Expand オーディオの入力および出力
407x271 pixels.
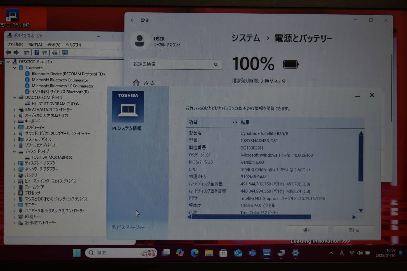14,115
